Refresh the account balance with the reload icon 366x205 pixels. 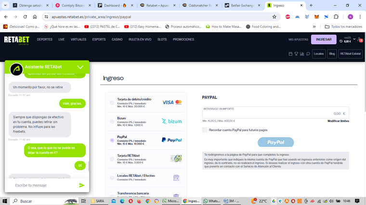coord(341,41)
